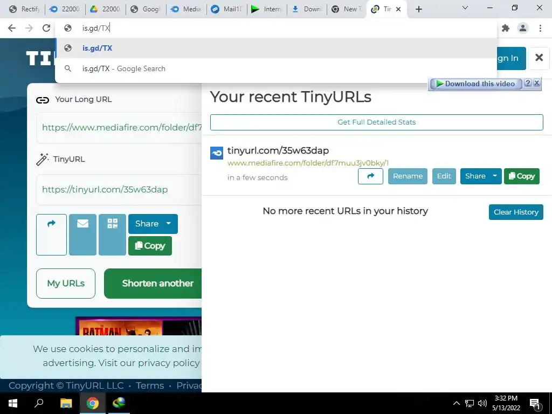
Task: Open the Internet Download Manager taskbar icon
Action: tap(119, 403)
